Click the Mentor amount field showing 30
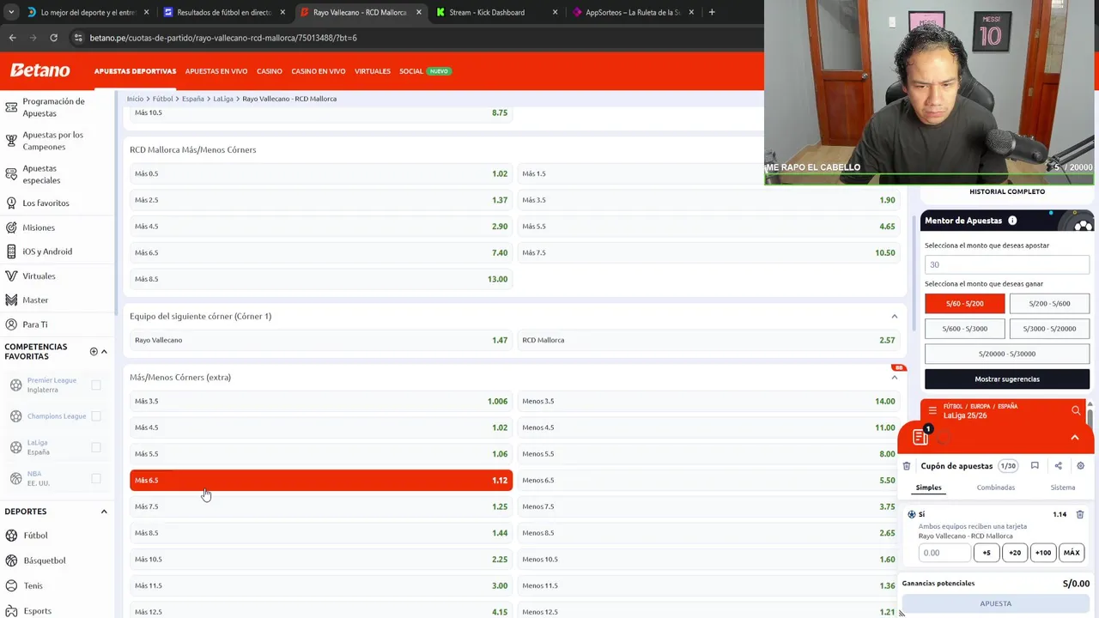Viewport: 1099px width, 618px height. 1007,264
